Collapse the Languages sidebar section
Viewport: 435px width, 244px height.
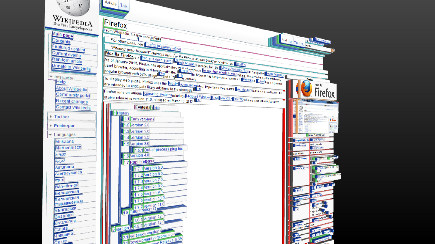[51, 135]
